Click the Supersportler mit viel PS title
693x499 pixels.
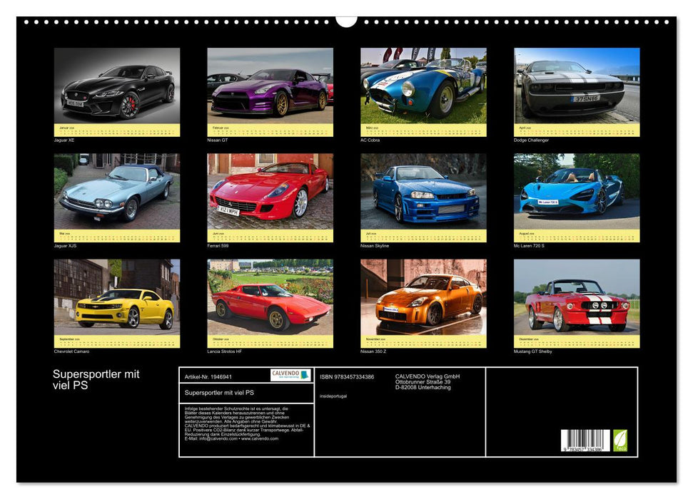coord(96,379)
